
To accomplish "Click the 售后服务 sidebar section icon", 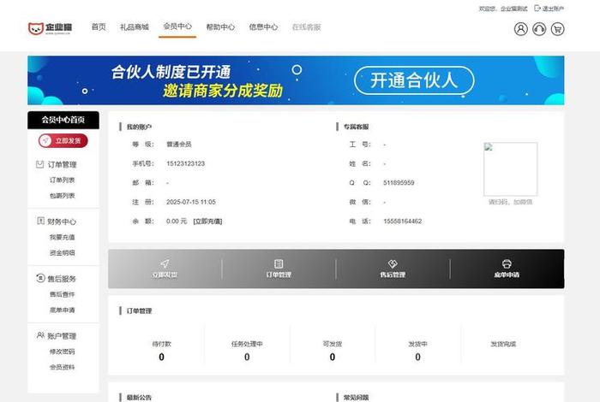I will click(40, 278).
